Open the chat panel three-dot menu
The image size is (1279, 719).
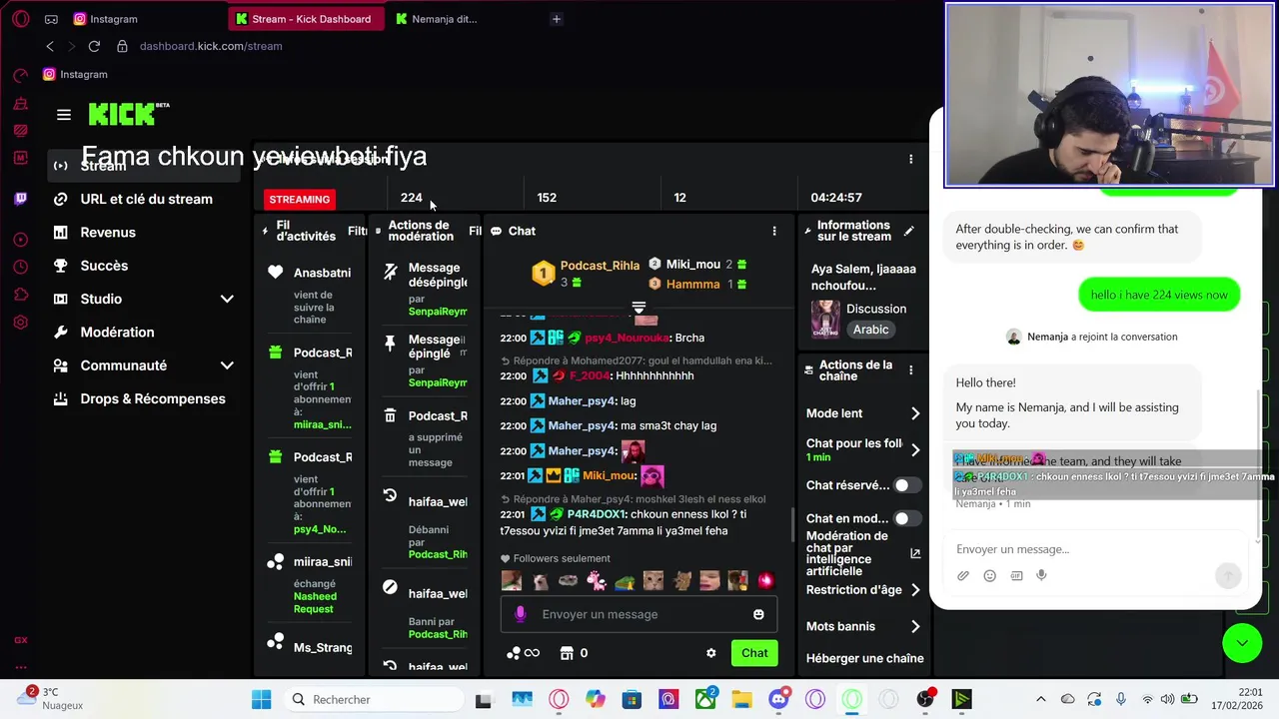coord(773,231)
